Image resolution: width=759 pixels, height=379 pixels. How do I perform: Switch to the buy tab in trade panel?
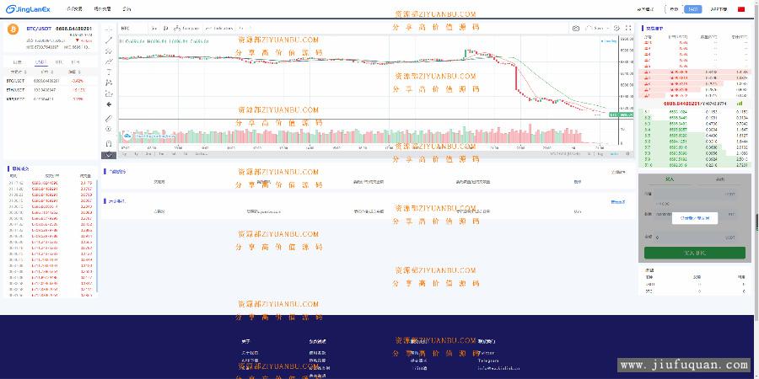click(670, 179)
